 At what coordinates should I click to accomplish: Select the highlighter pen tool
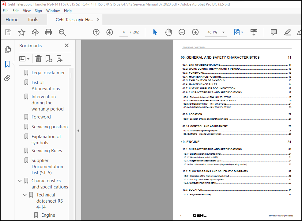[287, 32]
